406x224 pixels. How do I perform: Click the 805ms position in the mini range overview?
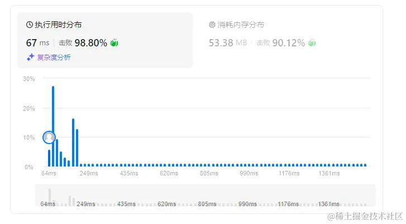[207, 204]
